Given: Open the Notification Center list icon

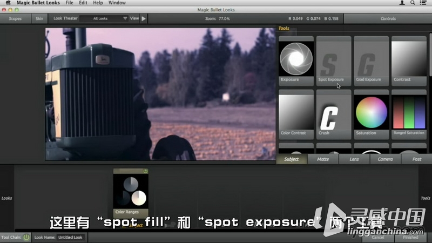Looking at the screenshot, I should (423, 3).
